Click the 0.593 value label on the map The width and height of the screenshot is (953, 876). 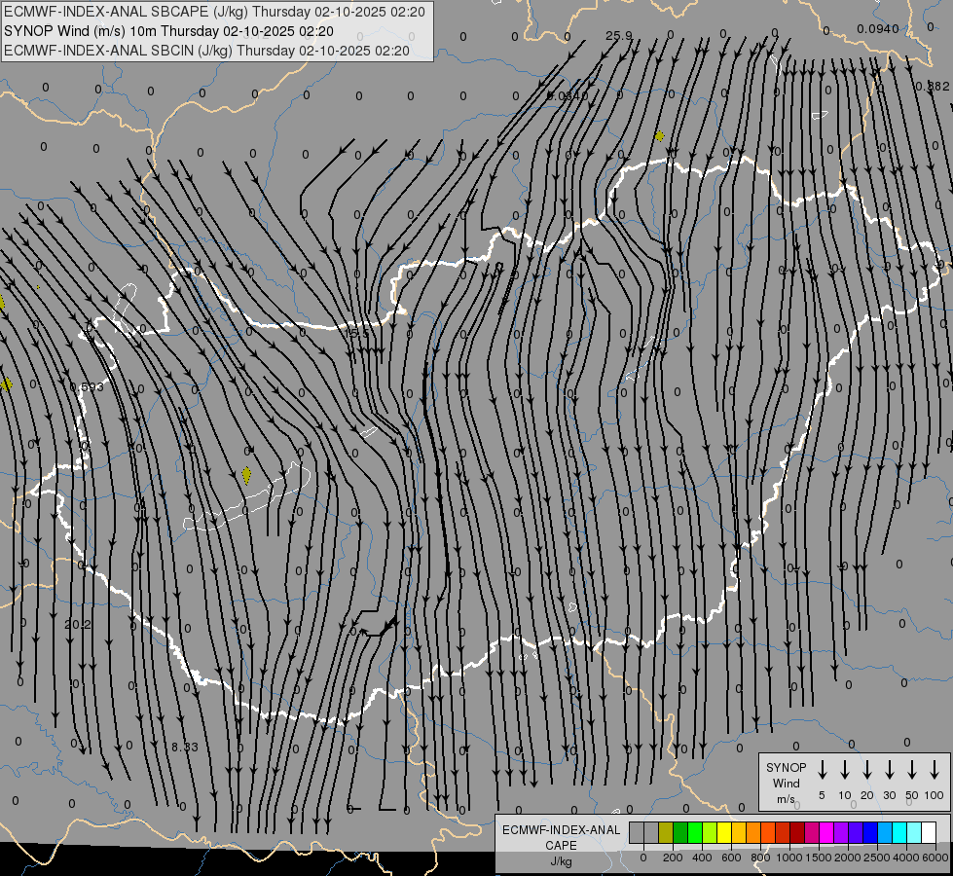coord(87,386)
